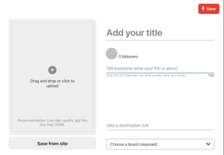Click the circular upload arrow icon
This screenshot has width=224, height=155.
(x=52, y=70)
